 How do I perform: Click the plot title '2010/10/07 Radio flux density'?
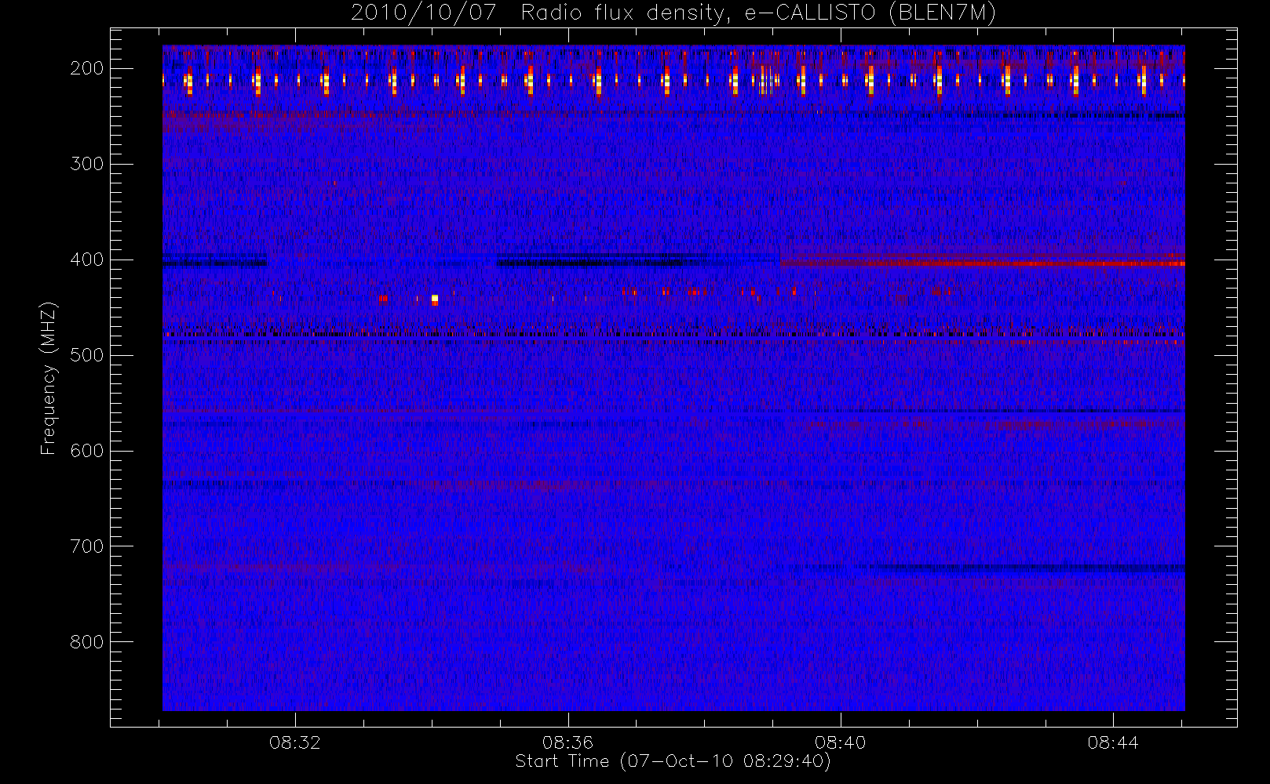(673, 13)
